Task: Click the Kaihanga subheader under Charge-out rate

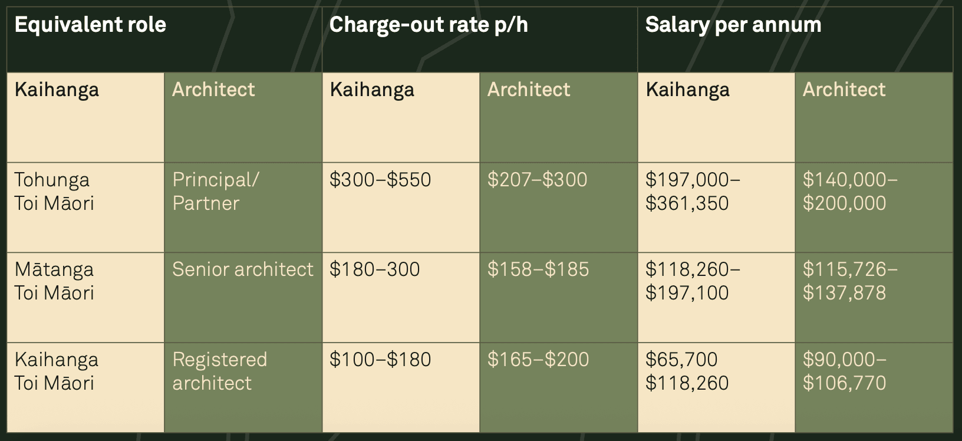Action: tap(372, 90)
